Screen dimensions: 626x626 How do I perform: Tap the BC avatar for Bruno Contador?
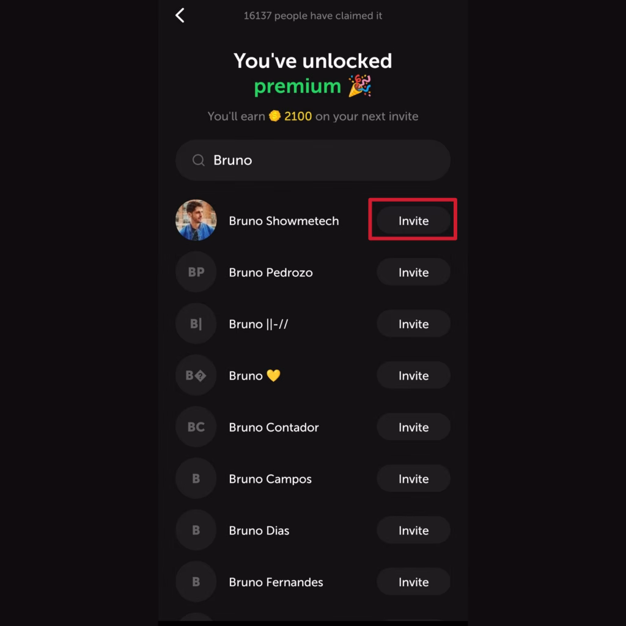click(196, 427)
